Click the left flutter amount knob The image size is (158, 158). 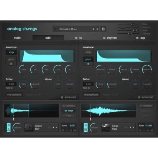pyautogui.click(x=35, y=84)
